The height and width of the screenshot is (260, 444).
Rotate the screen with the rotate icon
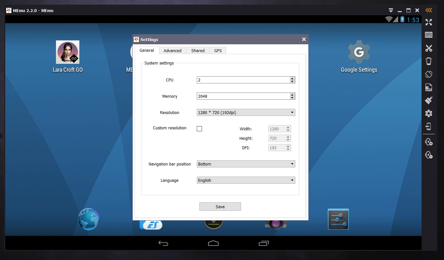coord(429,74)
